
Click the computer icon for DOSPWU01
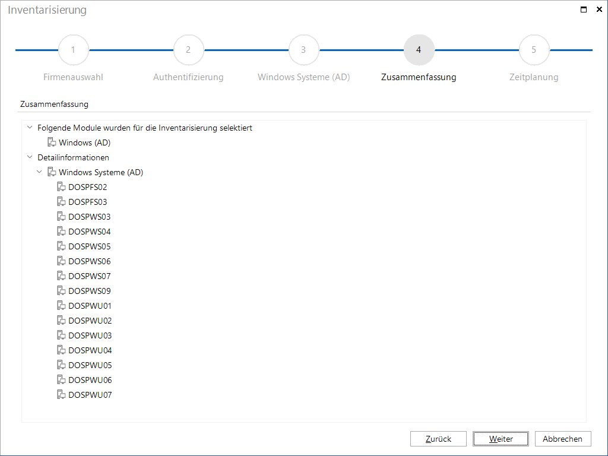click(x=61, y=306)
